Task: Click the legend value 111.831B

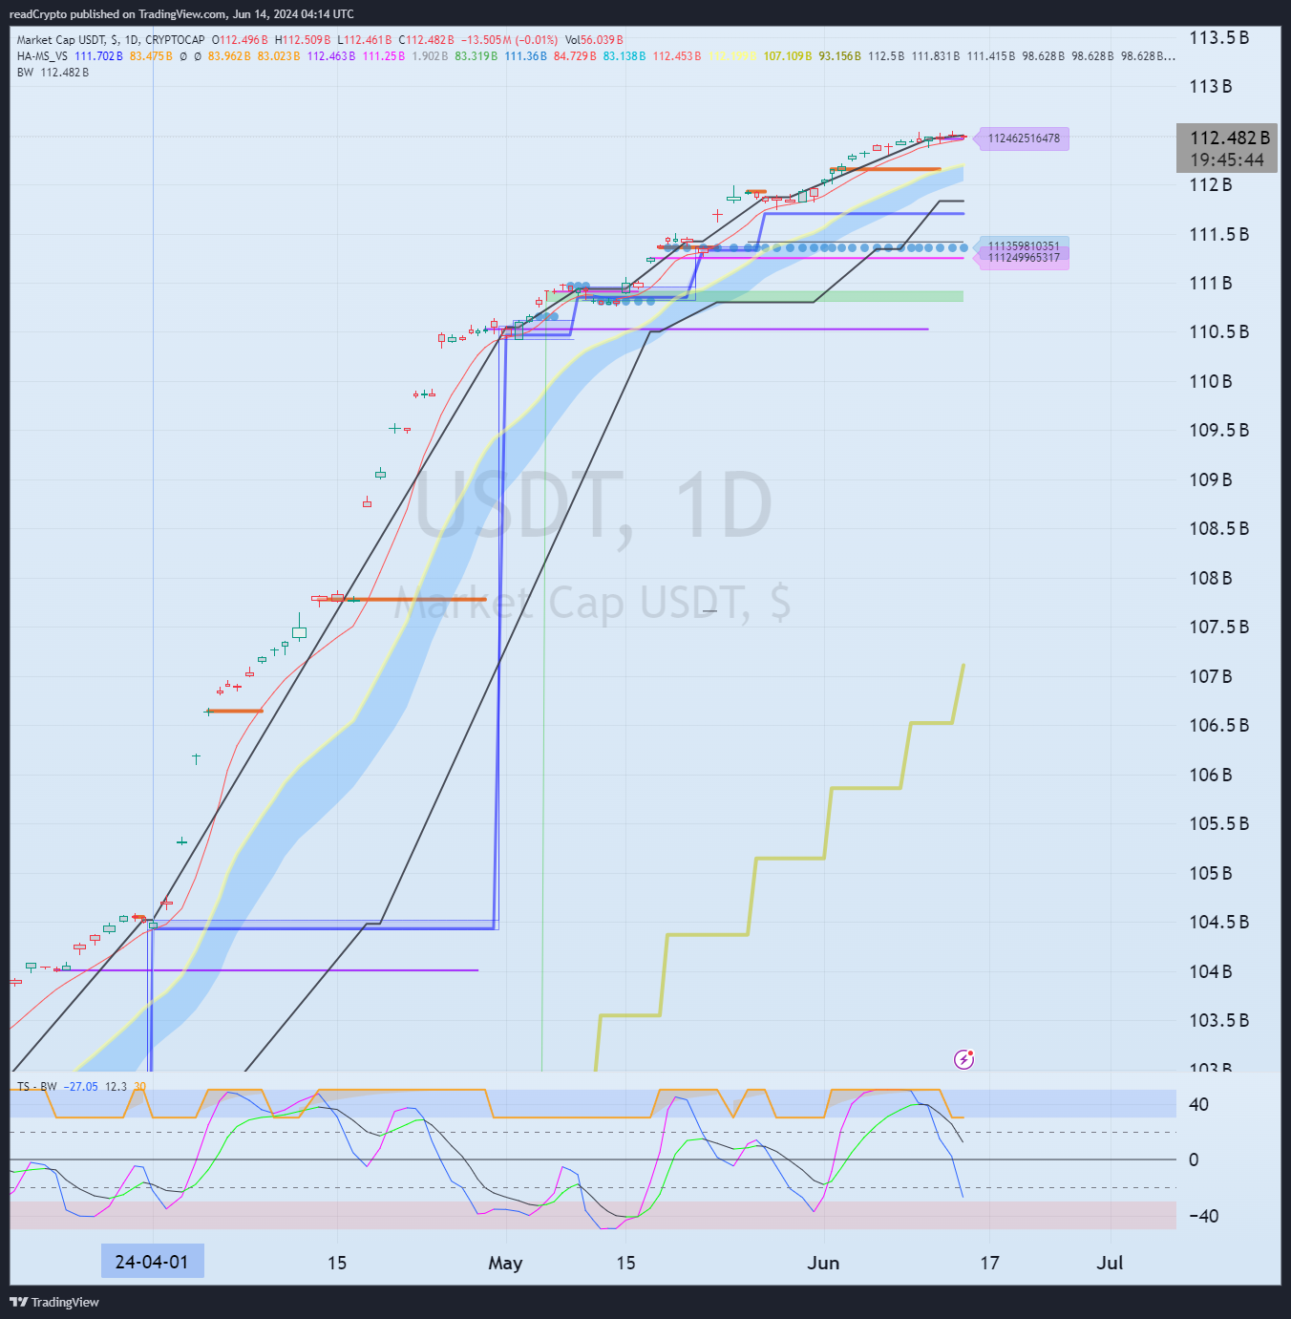Action: [x=936, y=56]
